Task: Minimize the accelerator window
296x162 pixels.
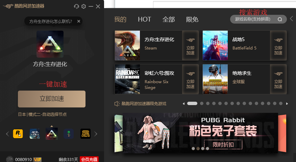Action: tap(91, 6)
